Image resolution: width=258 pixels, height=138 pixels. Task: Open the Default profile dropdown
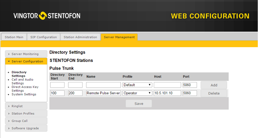tap(137, 85)
